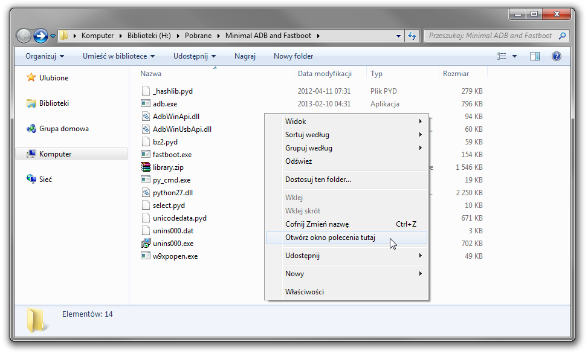Viewport: 588px width, 356px height.
Task: Select unins000.exe uninstaller icon
Action: 146,243
